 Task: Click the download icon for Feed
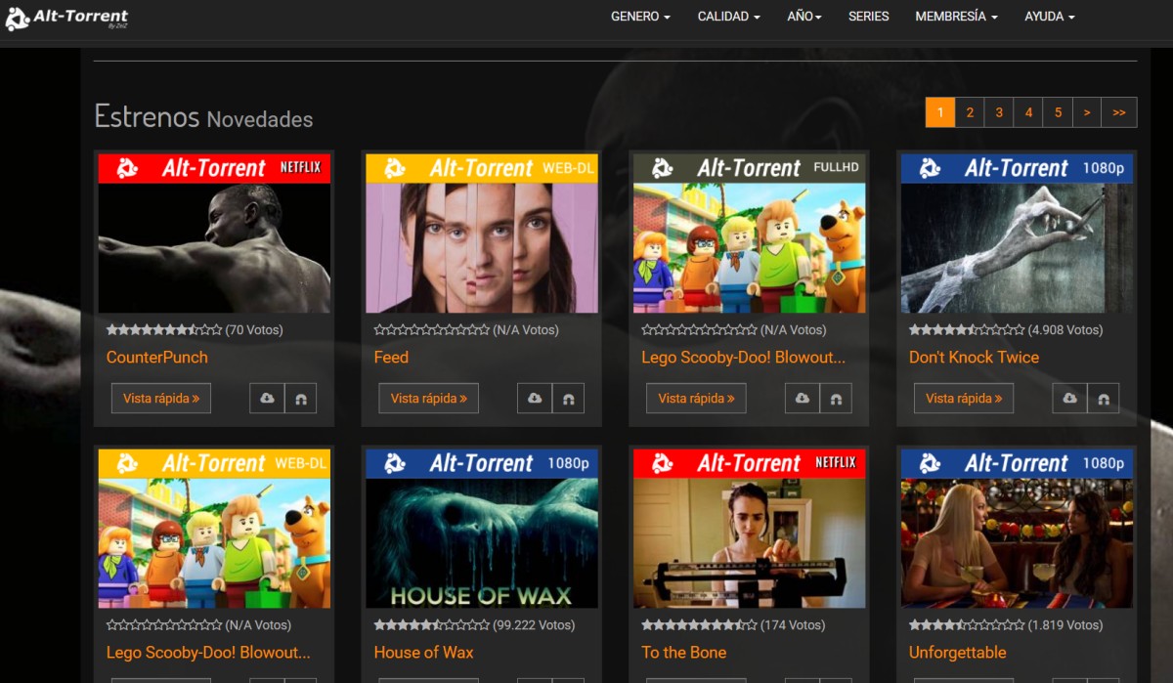tap(535, 398)
